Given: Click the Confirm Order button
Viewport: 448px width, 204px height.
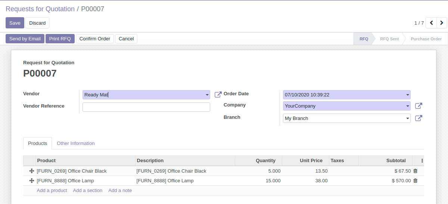Looking at the screenshot, I should tap(95, 39).
